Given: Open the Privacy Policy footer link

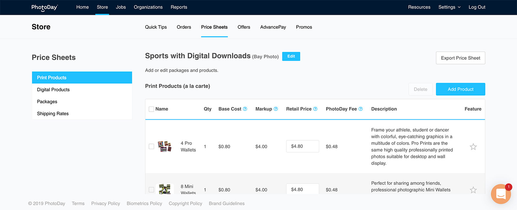Looking at the screenshot, I should 106,204.
